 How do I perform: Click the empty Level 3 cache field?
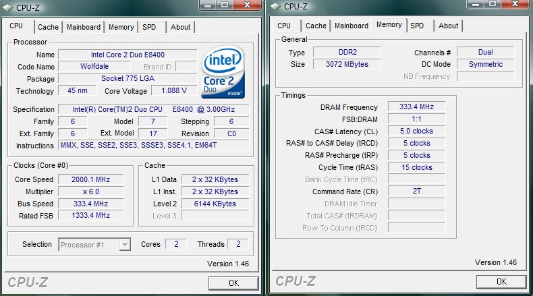(215, 216)
